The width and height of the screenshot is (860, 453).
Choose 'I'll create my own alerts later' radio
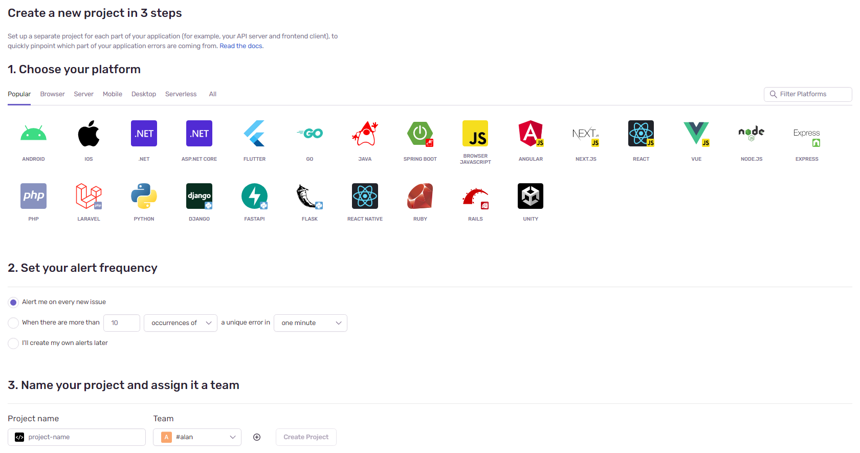pyautogui.click(x=13, y=343)
